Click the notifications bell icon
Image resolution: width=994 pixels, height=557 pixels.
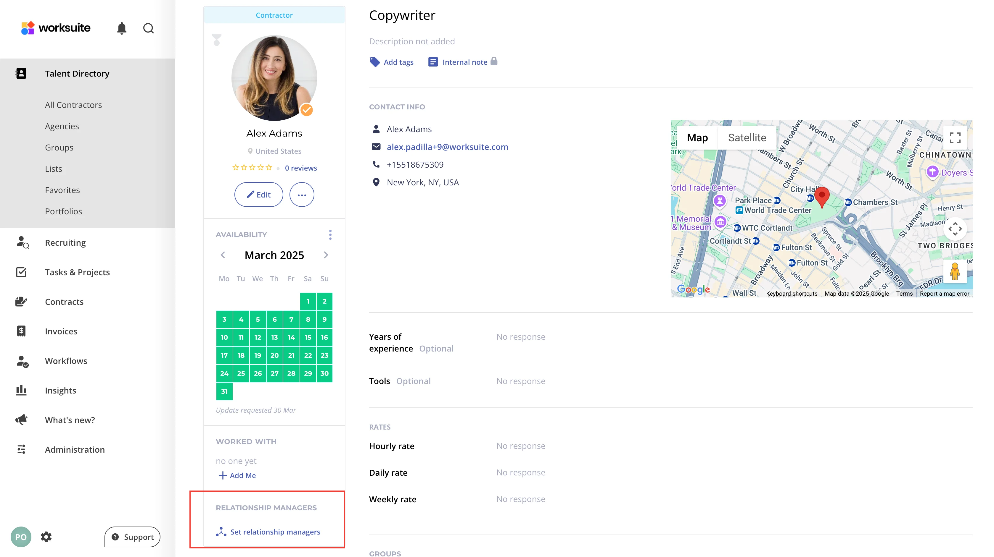coord(122,28)
